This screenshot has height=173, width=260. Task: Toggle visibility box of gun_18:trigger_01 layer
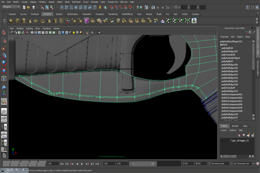click(x=222, y=141)
